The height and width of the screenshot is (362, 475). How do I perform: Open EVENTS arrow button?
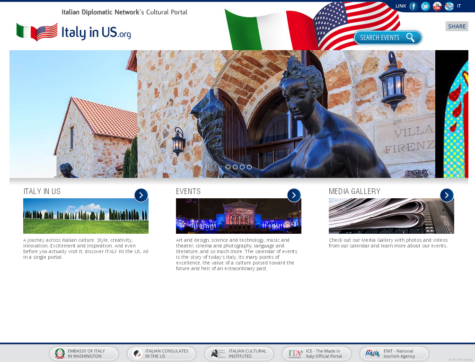tap(294, 195)
